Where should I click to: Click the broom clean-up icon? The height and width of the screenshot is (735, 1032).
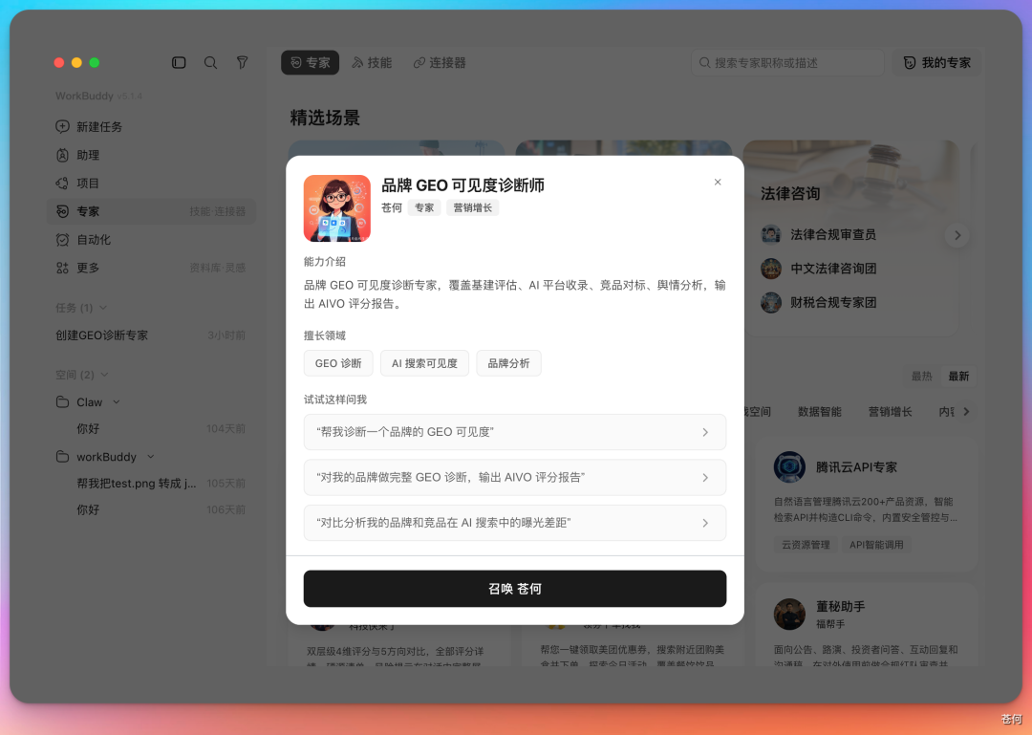tap(242, 62)
